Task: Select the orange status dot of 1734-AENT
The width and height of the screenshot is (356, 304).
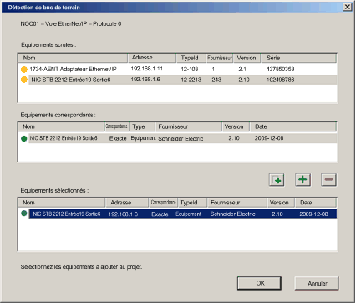Action: coord(24,69)
